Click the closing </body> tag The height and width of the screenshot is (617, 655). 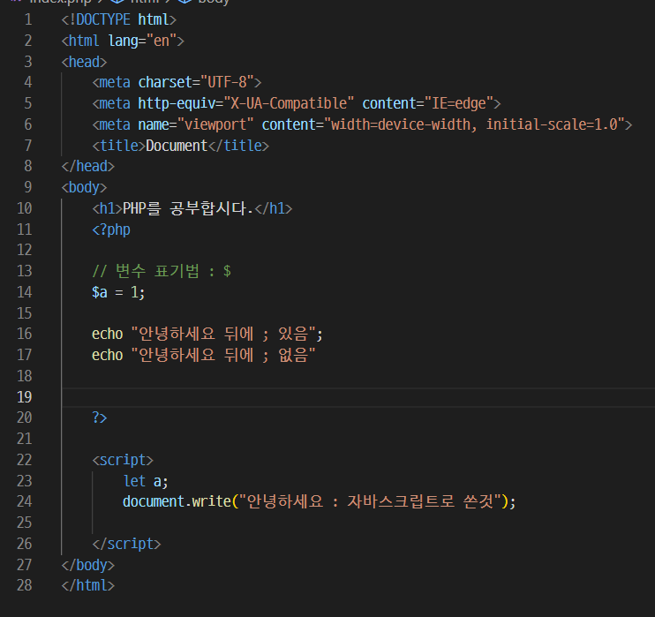coord(88,565)
